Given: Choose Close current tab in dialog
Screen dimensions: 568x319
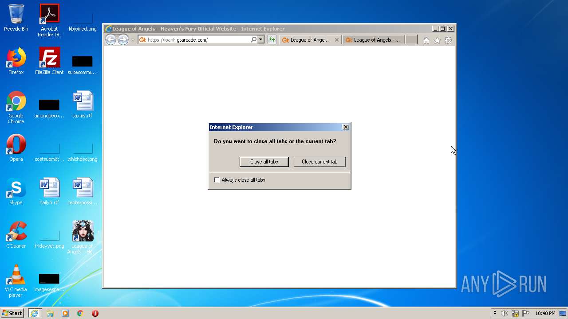Looking at the screenshot, I should [319, 162].
